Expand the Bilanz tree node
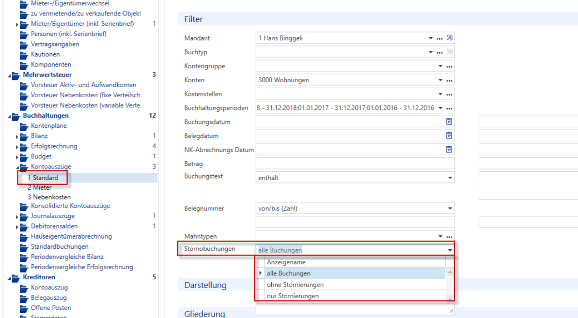The width and height of the screenshot is (578, 318). (17, 136)
